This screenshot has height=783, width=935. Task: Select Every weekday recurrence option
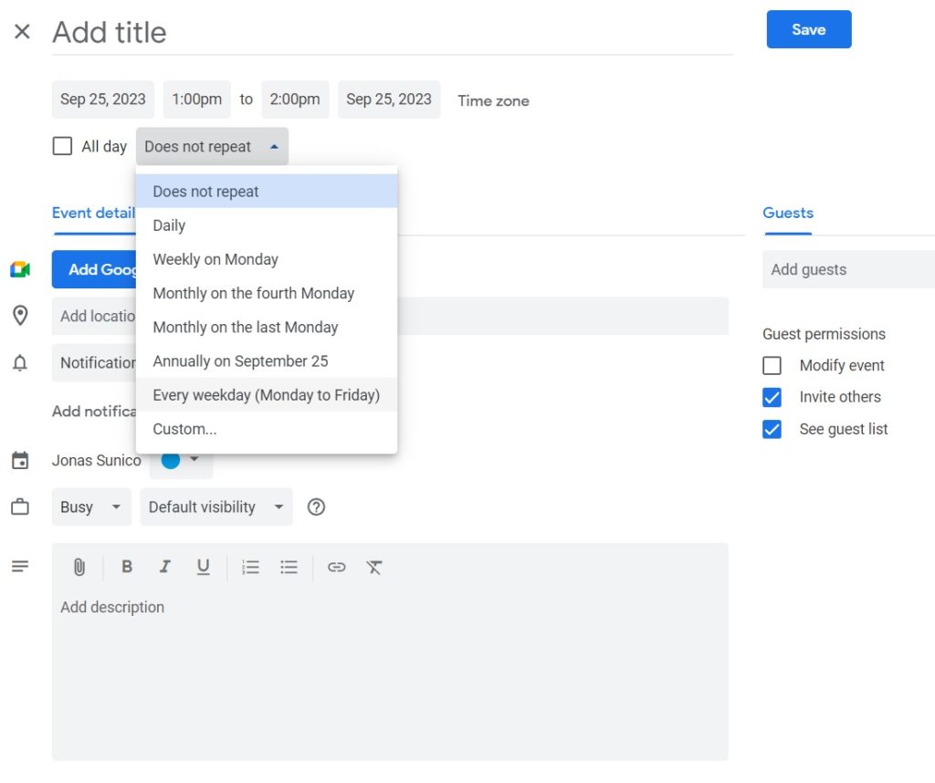coord(267,394)
